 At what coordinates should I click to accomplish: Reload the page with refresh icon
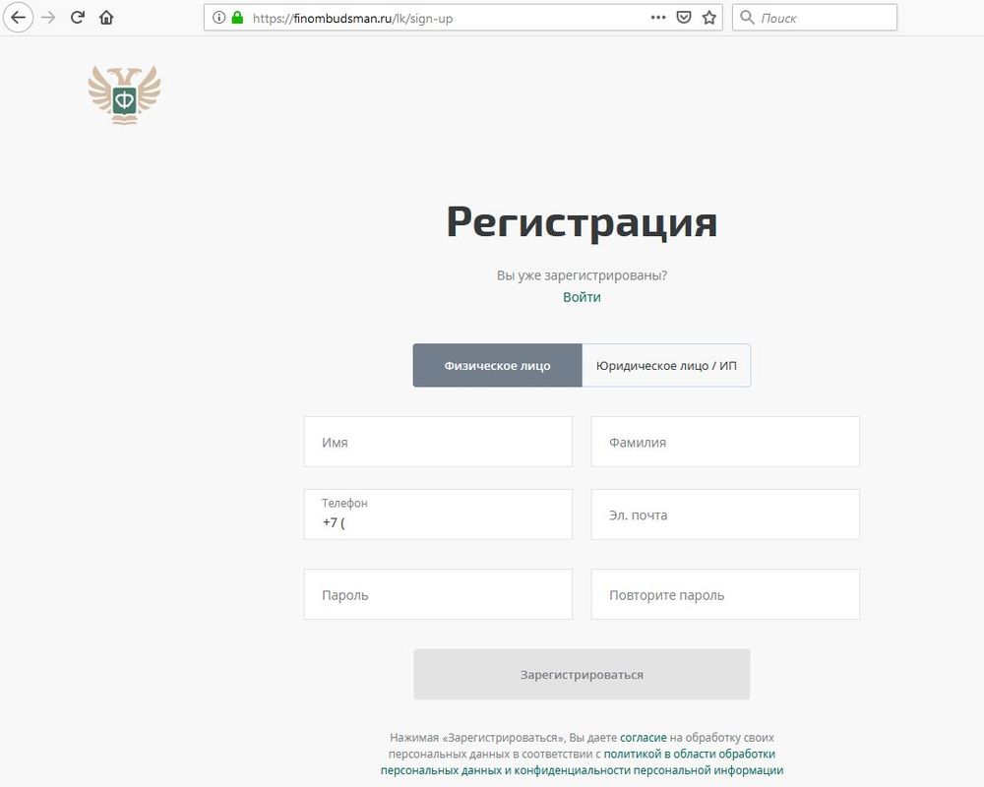coord(78,18)
